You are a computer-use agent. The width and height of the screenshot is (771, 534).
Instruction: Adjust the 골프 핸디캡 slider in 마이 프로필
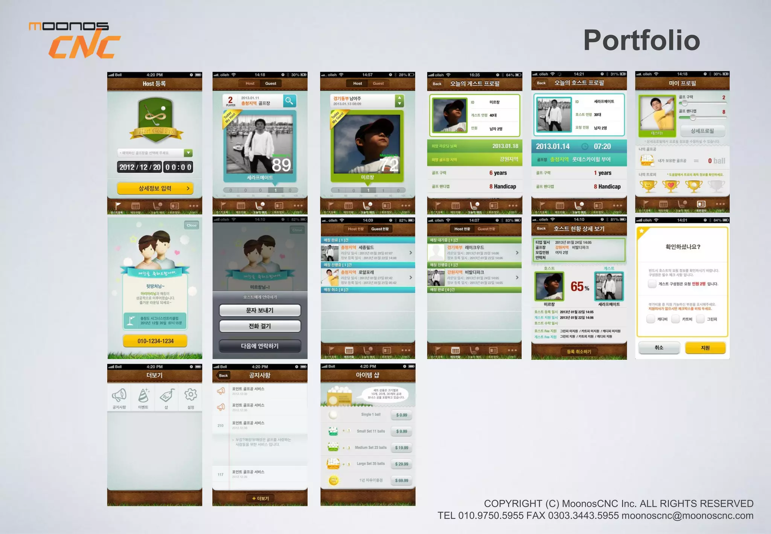pyautogui.click(x=693, y=118)
